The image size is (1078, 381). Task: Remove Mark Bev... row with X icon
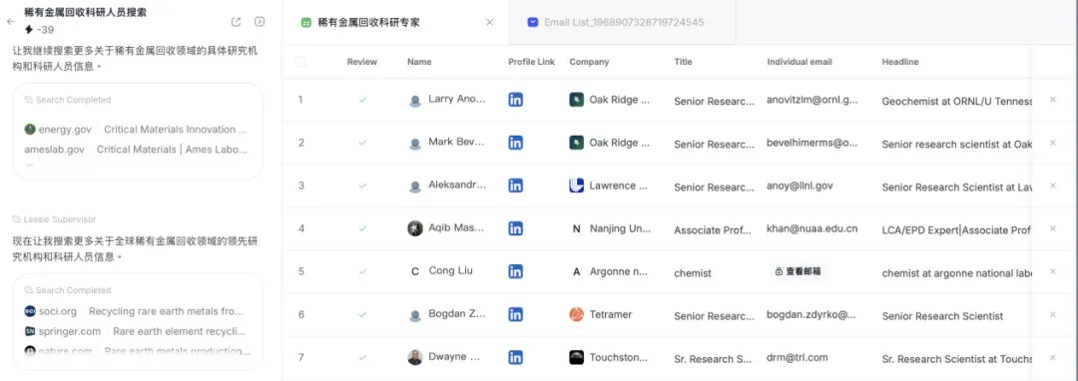coord(1053,143)
